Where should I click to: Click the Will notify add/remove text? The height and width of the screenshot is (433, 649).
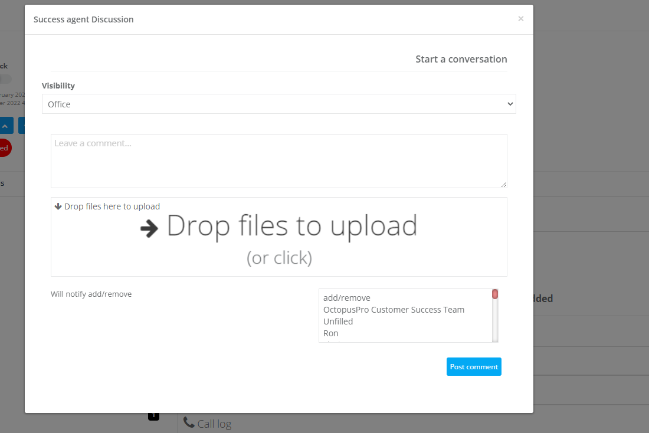click(x=91, y=294)
